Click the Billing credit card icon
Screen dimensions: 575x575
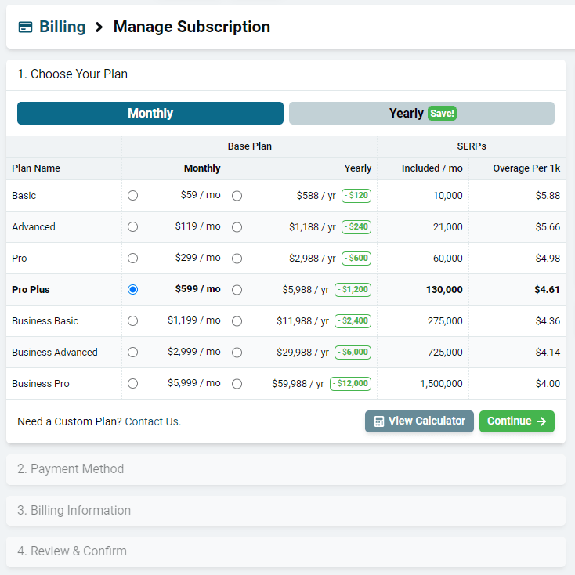click(x=25, y=27)
